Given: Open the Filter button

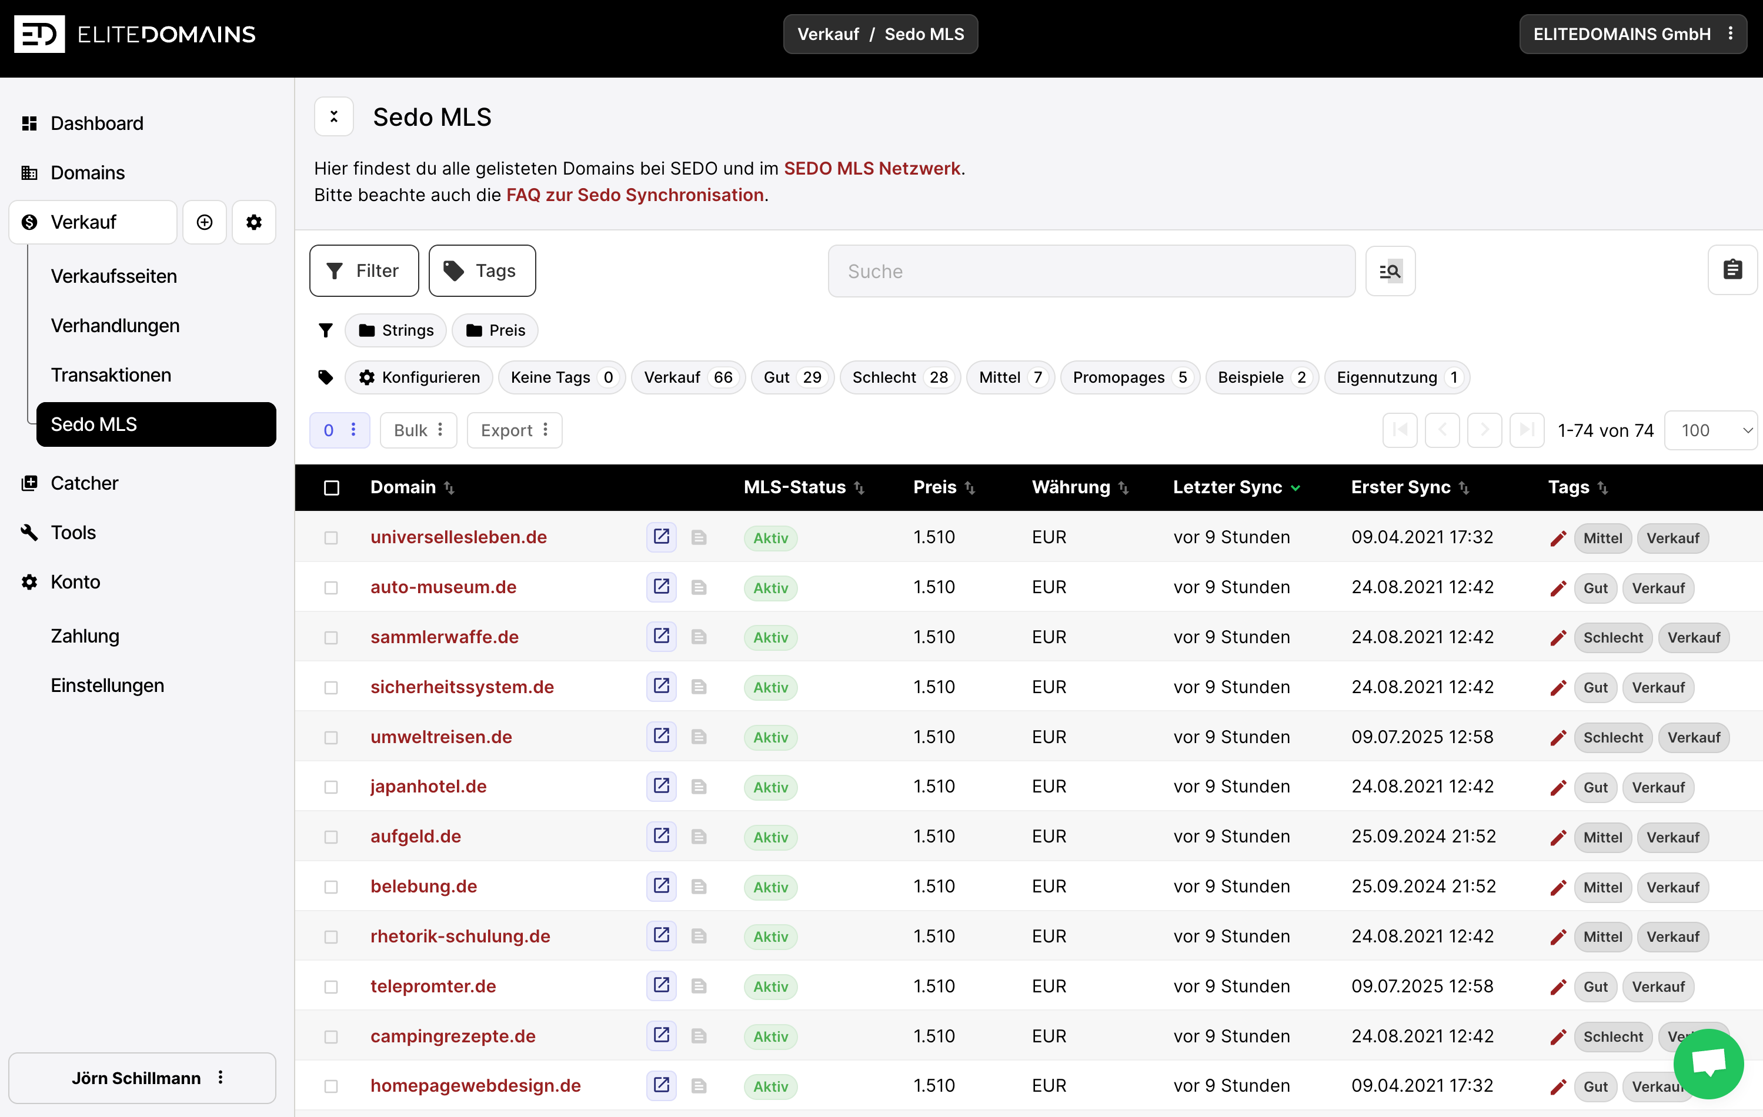Looking at the screenshot, I should point(364,271).
